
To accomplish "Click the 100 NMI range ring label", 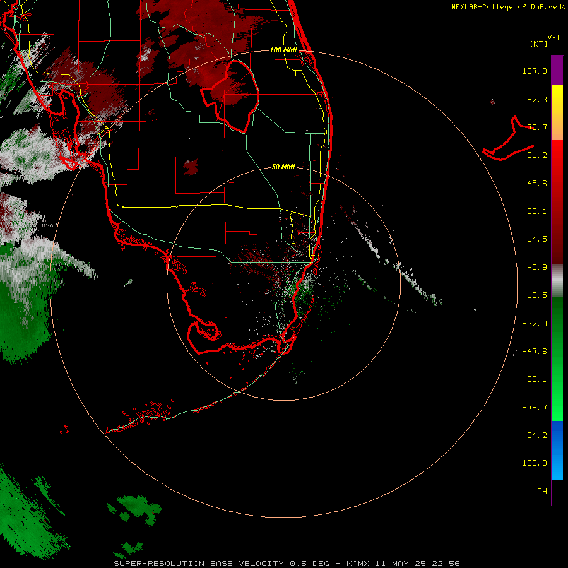I will click(283, 50).
